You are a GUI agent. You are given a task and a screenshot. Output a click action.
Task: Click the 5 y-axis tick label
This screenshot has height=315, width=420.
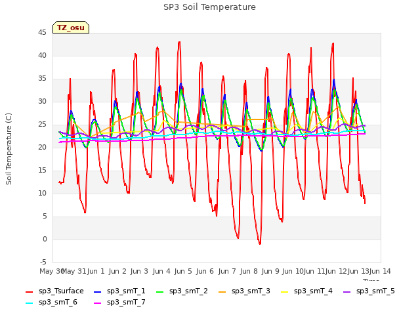(45, 216)
